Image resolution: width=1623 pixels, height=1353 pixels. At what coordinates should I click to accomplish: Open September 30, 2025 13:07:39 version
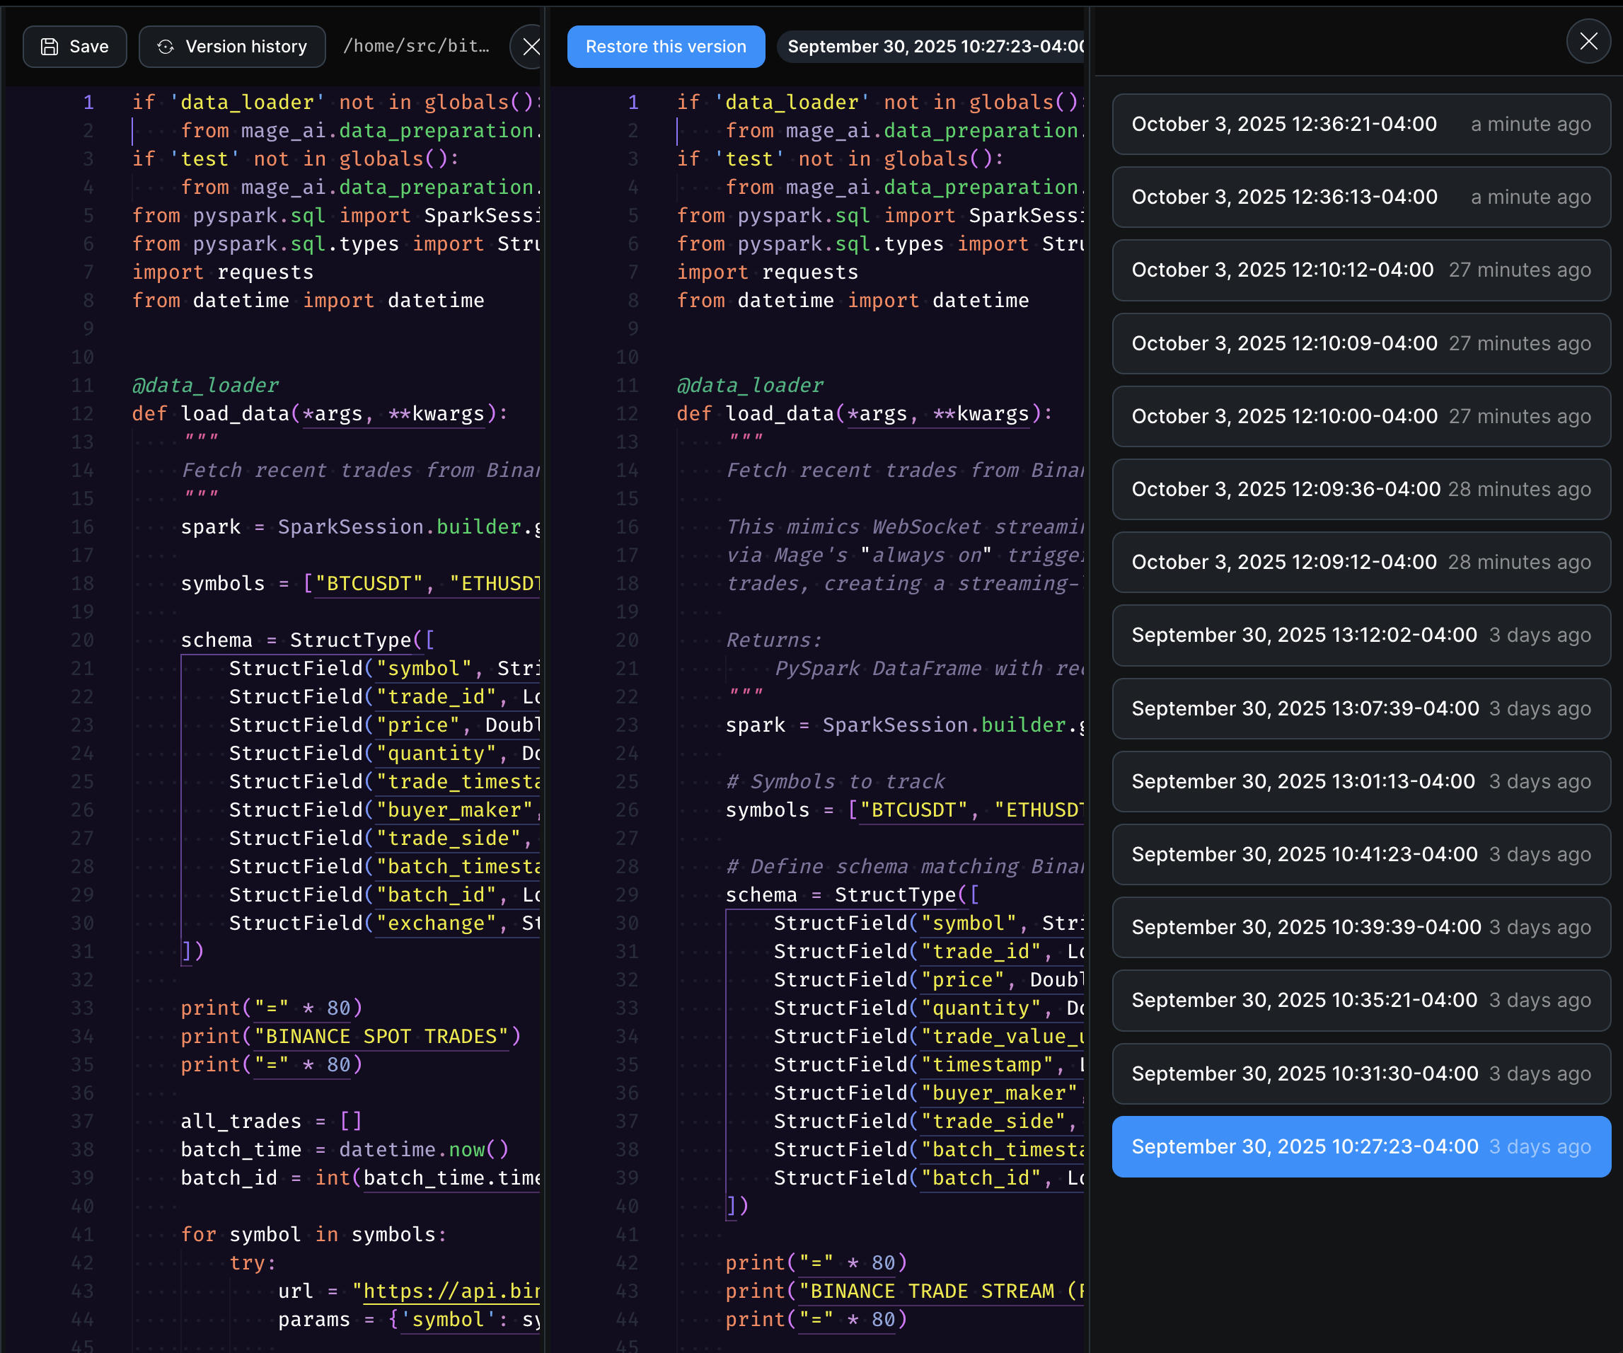pyautogui.click(x=1361, y=708)
